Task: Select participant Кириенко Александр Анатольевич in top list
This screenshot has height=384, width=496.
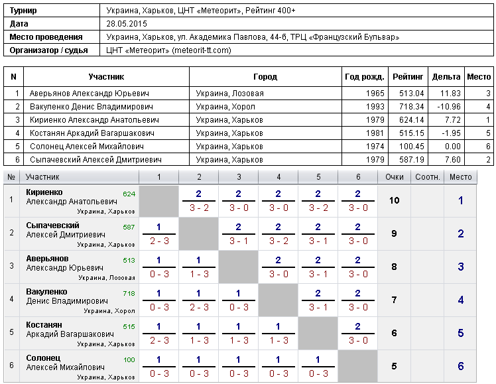Action: tap(94, 120)
